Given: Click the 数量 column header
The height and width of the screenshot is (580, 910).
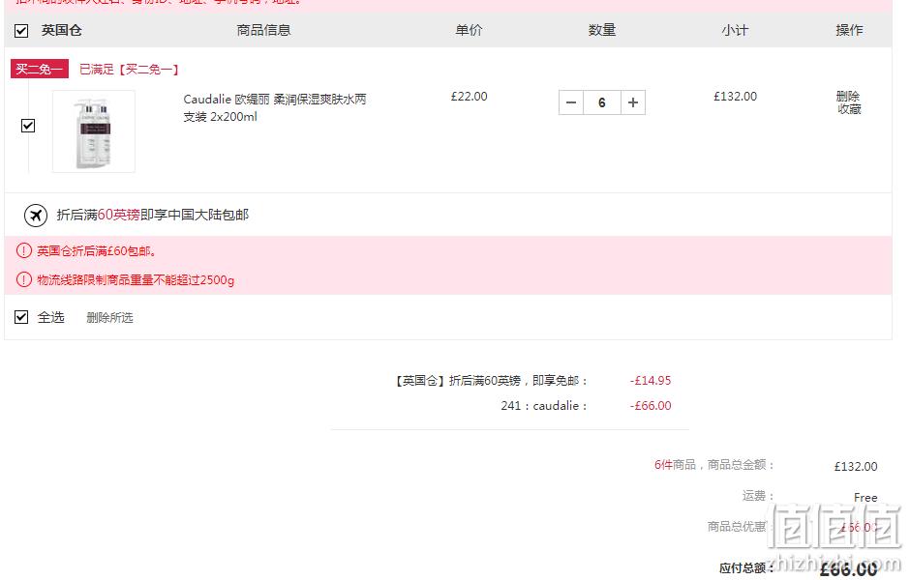Looking at the screenshot, I should 602,30.
